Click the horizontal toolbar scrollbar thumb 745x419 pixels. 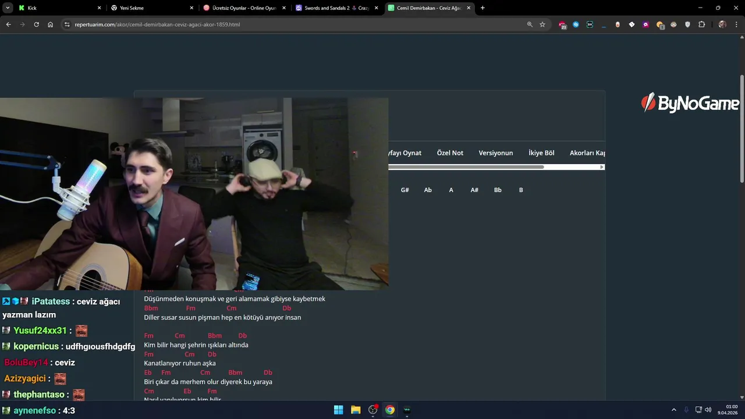[466, 167]
